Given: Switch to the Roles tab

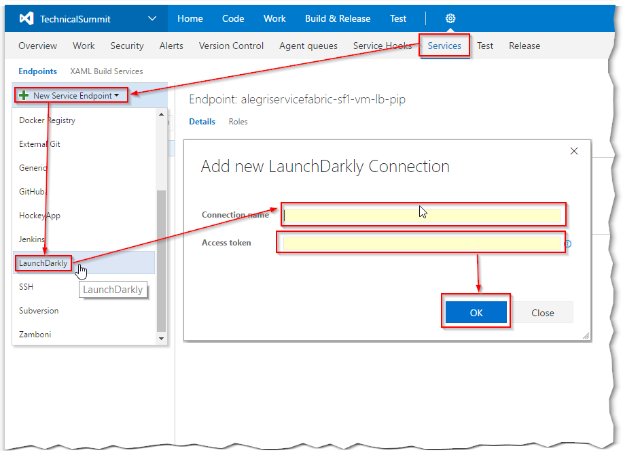Looking at the screenshot, I should 238,122.
